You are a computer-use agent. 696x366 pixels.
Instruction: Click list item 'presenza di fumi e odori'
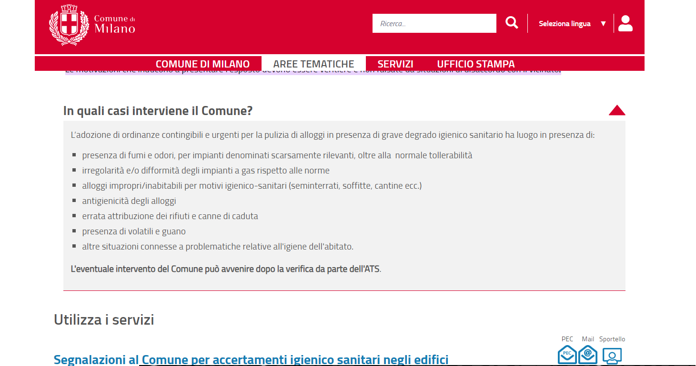277,155
